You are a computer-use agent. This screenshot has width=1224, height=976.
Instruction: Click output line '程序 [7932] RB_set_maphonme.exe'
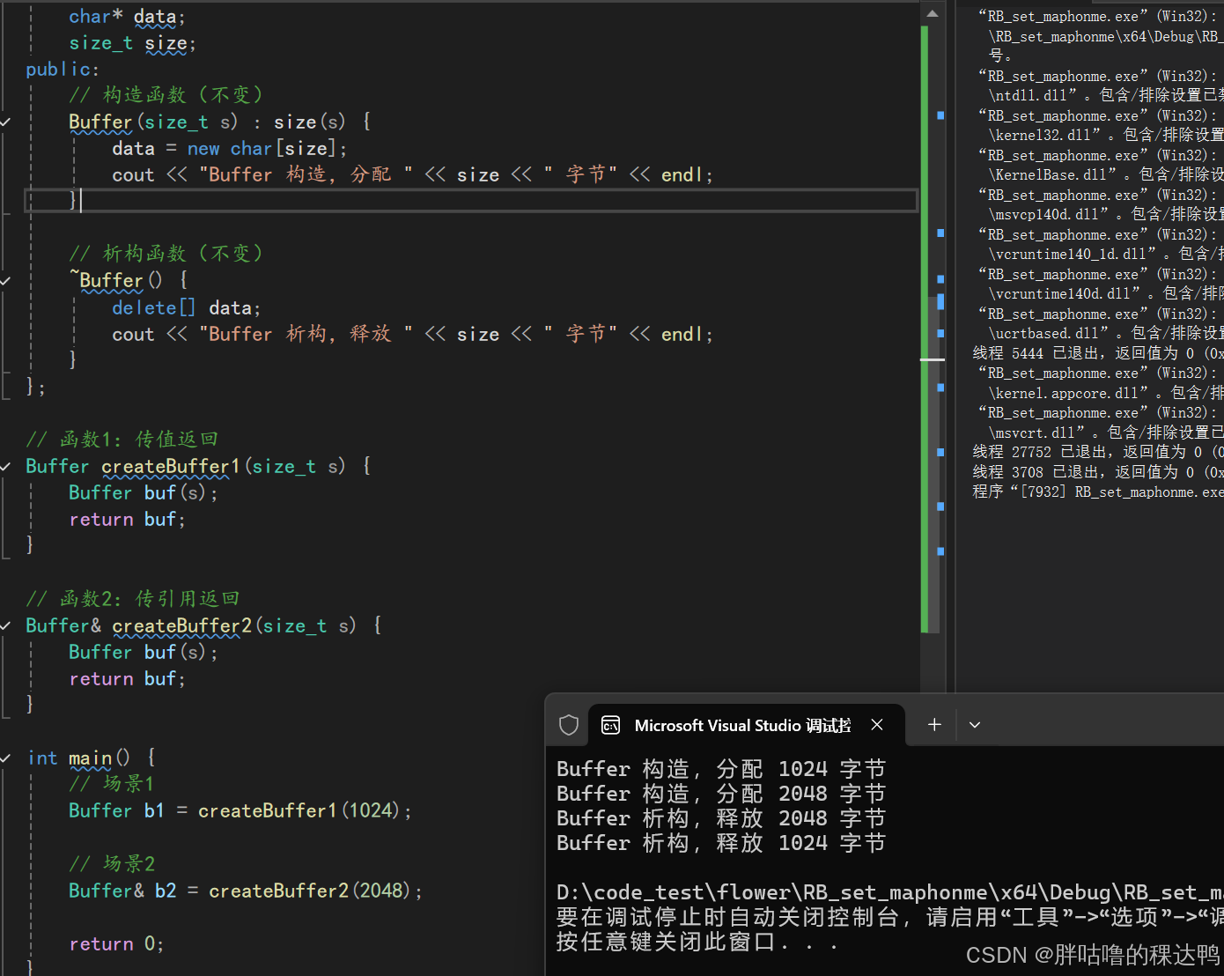1098,492
